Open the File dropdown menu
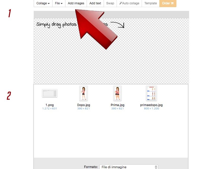 pyautogui.click(x=59, y=3)
